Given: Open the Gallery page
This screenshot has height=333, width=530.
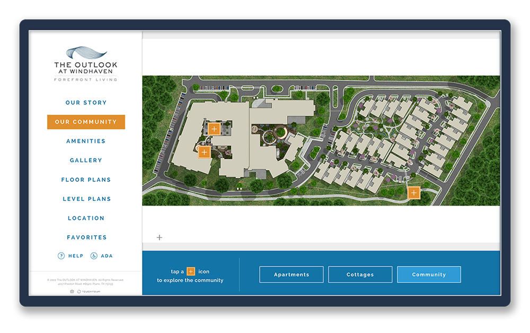Looking at the screenshot, I should click(86, 160).
